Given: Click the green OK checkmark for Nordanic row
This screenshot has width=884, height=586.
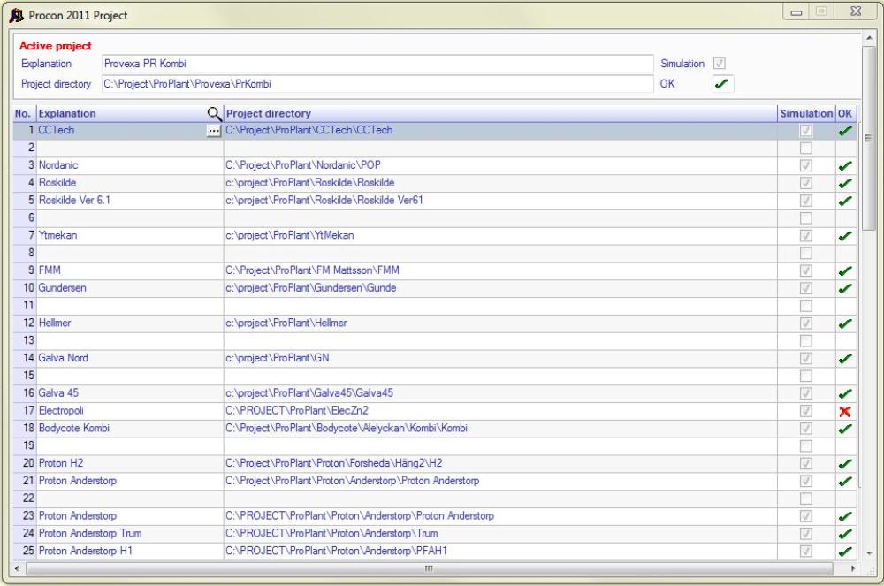Looking at the screenshot, I should [845, 166].
